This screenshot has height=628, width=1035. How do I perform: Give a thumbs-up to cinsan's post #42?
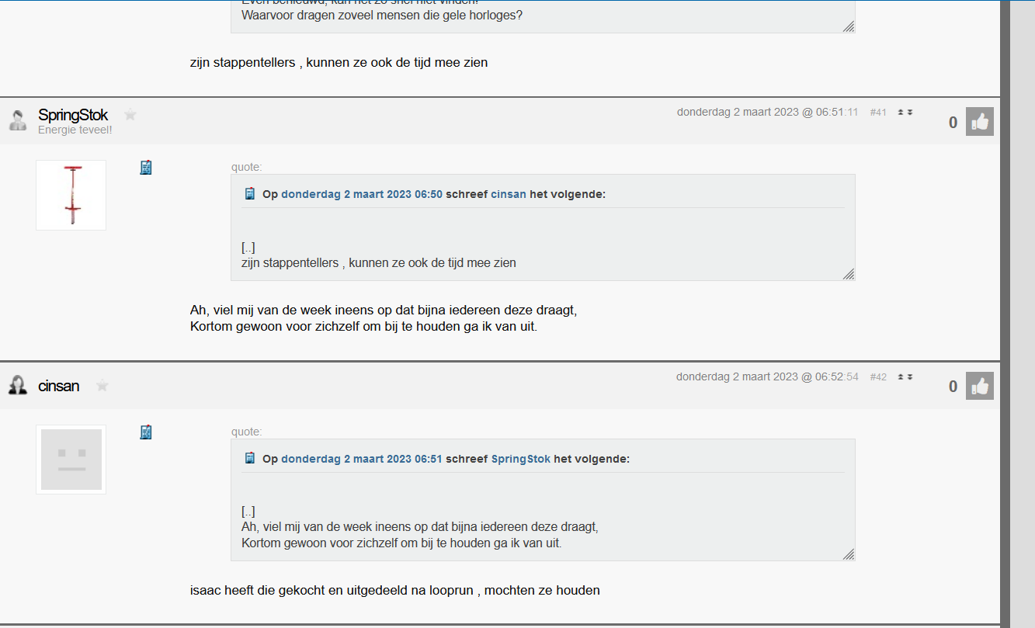click(979, 386)
